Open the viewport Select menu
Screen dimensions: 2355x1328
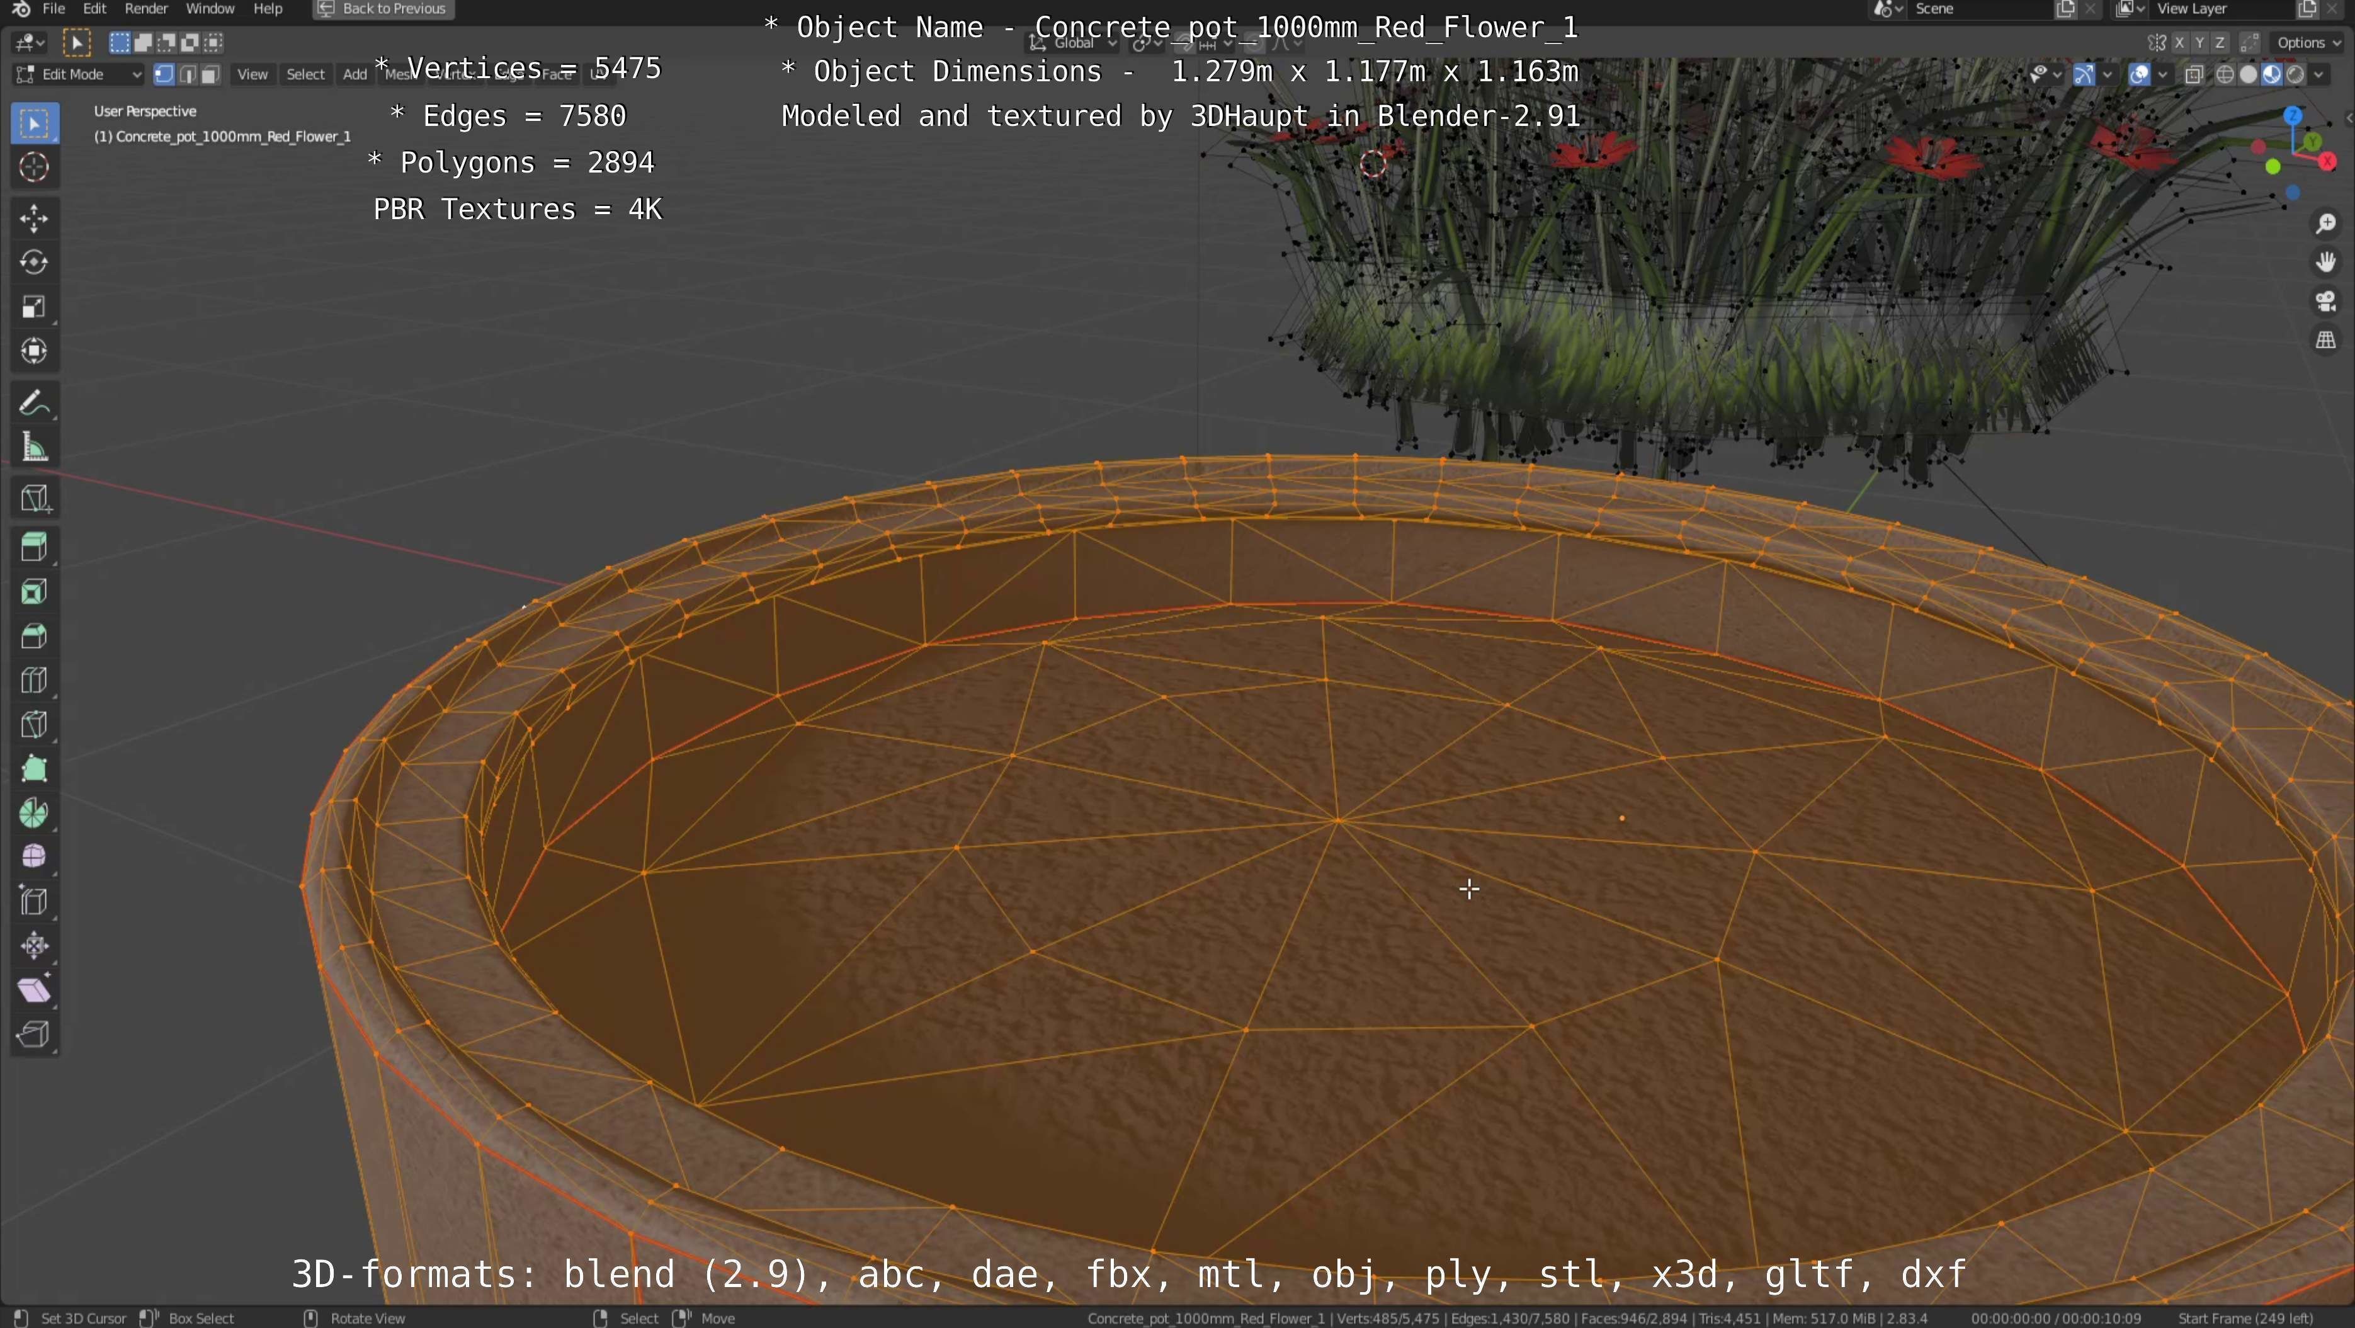tap(305, 75)
